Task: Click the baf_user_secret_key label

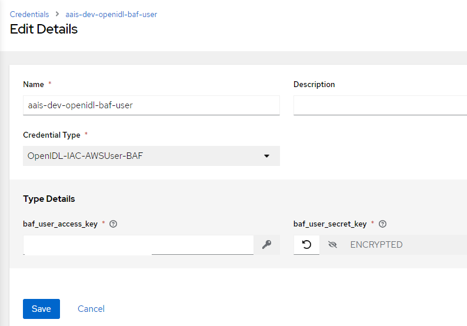Action: click(330, 224)
